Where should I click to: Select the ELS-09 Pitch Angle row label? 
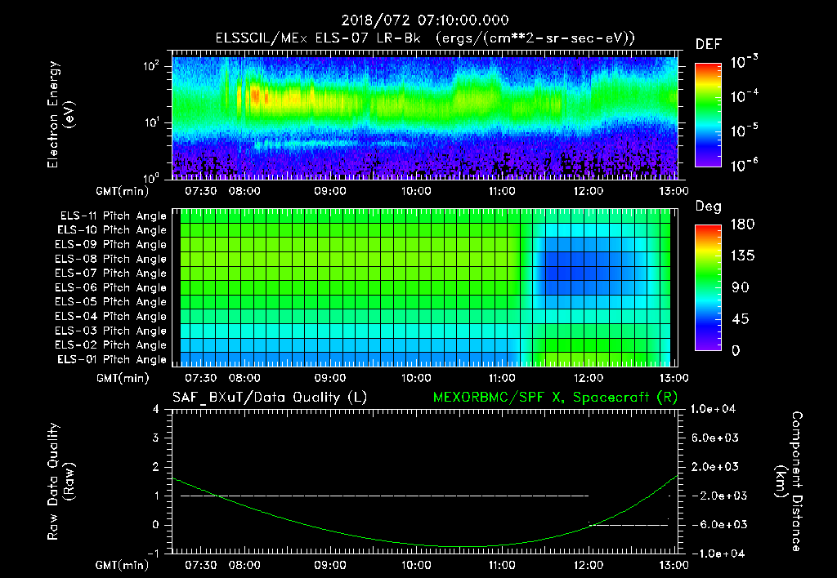click(111, 245)
